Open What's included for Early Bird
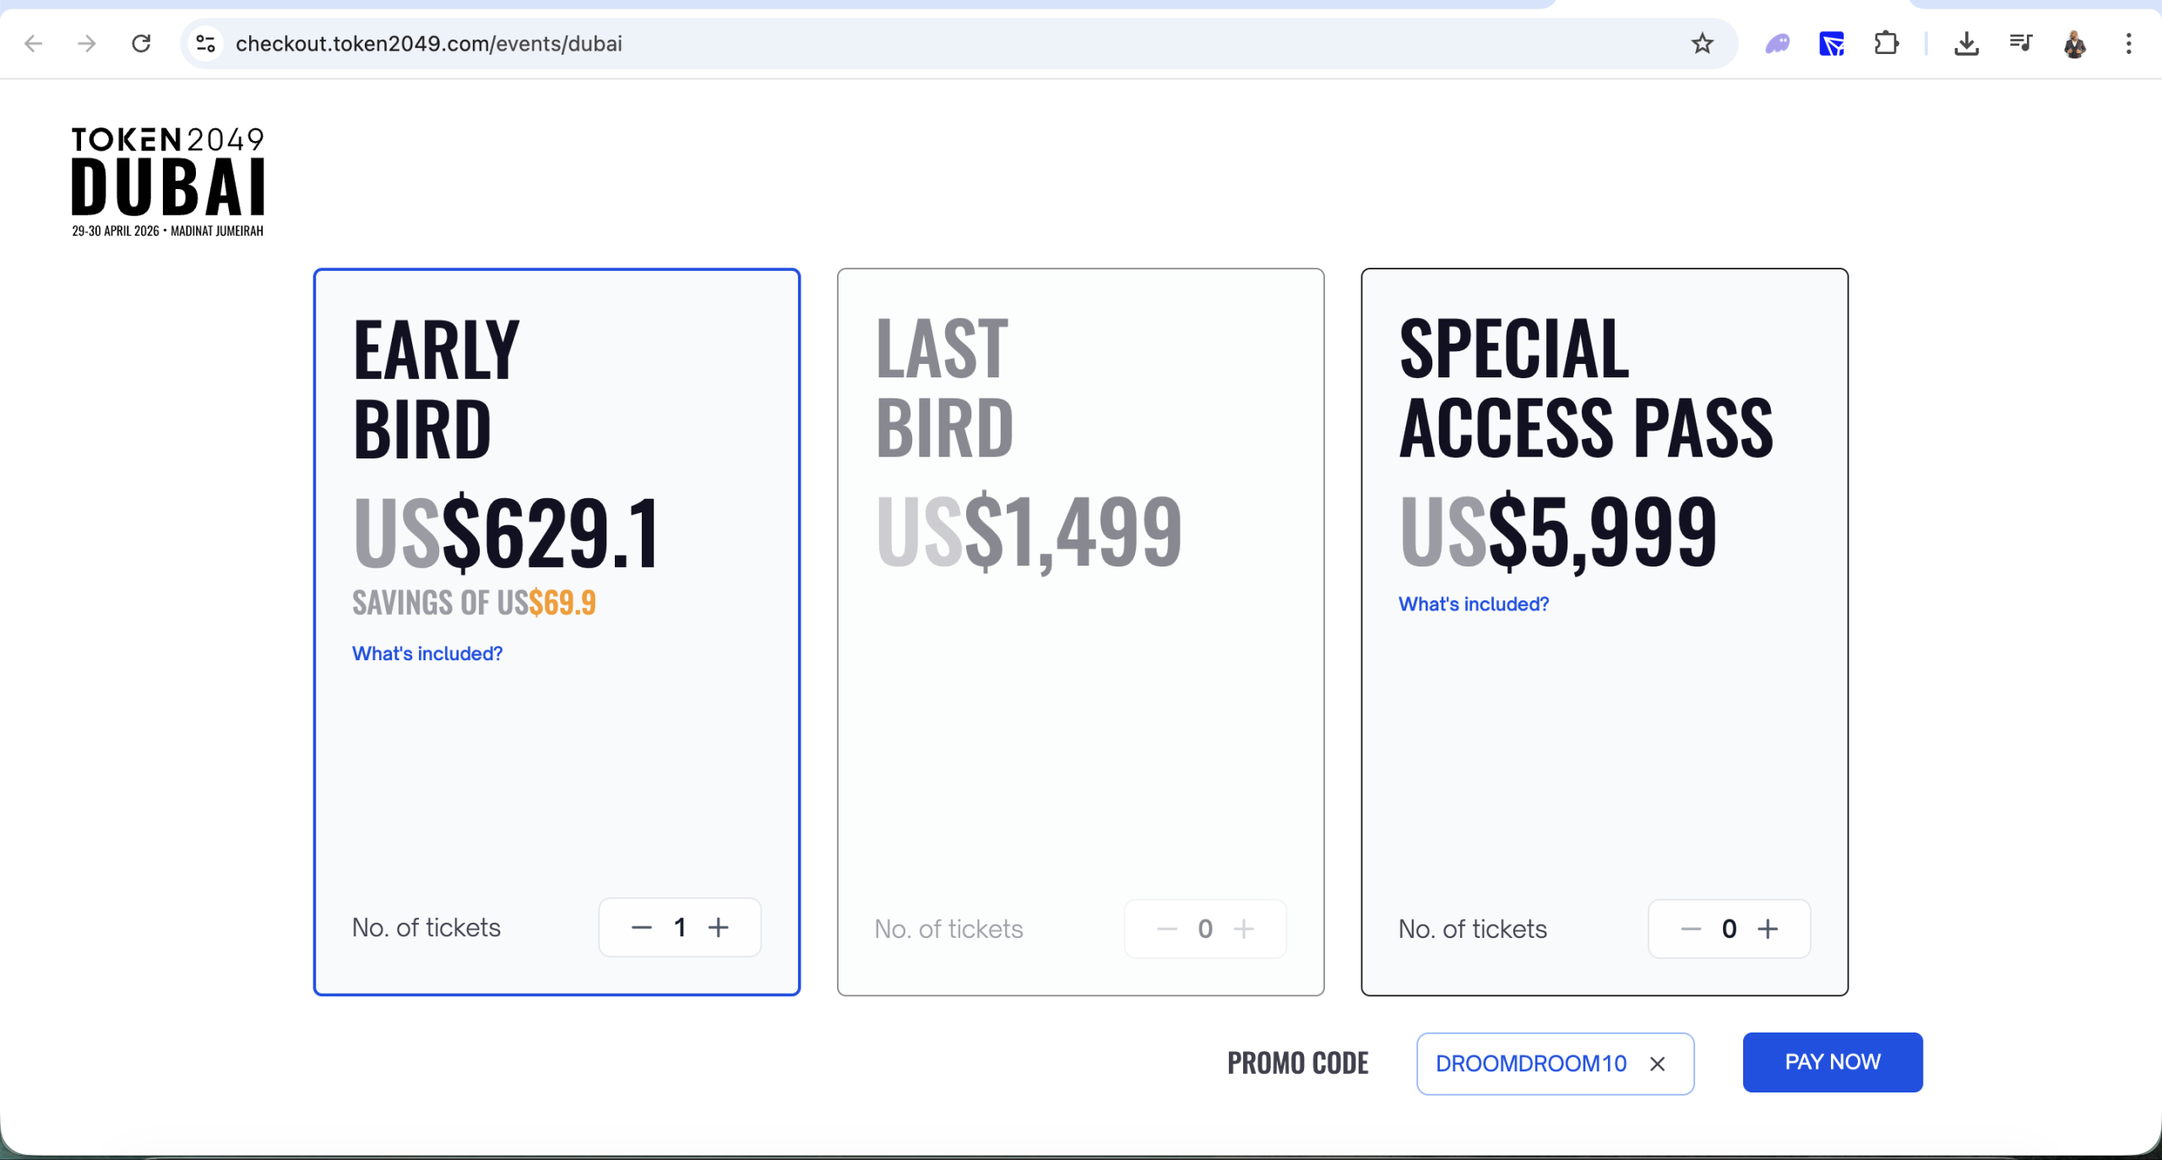Viewport: 2162px width, 1160px height. click(426, 653)
